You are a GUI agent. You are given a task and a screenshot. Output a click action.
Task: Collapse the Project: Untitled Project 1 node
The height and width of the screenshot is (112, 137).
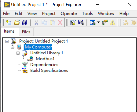point(7,41)
